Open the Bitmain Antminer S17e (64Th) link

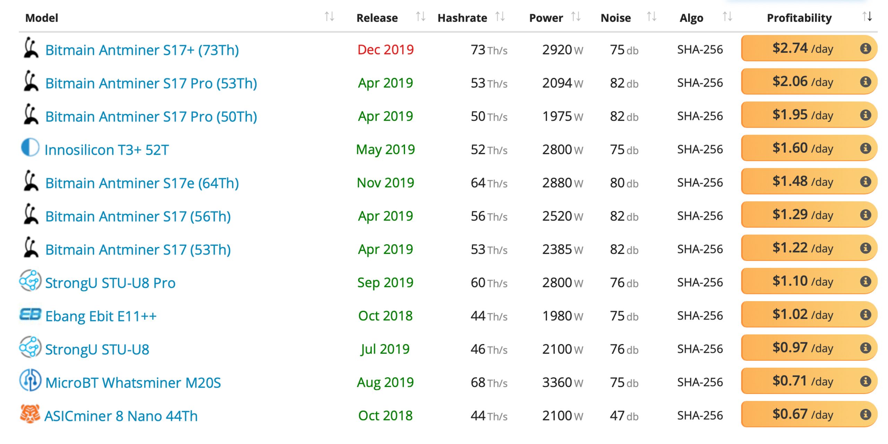[x=142, y=183]
